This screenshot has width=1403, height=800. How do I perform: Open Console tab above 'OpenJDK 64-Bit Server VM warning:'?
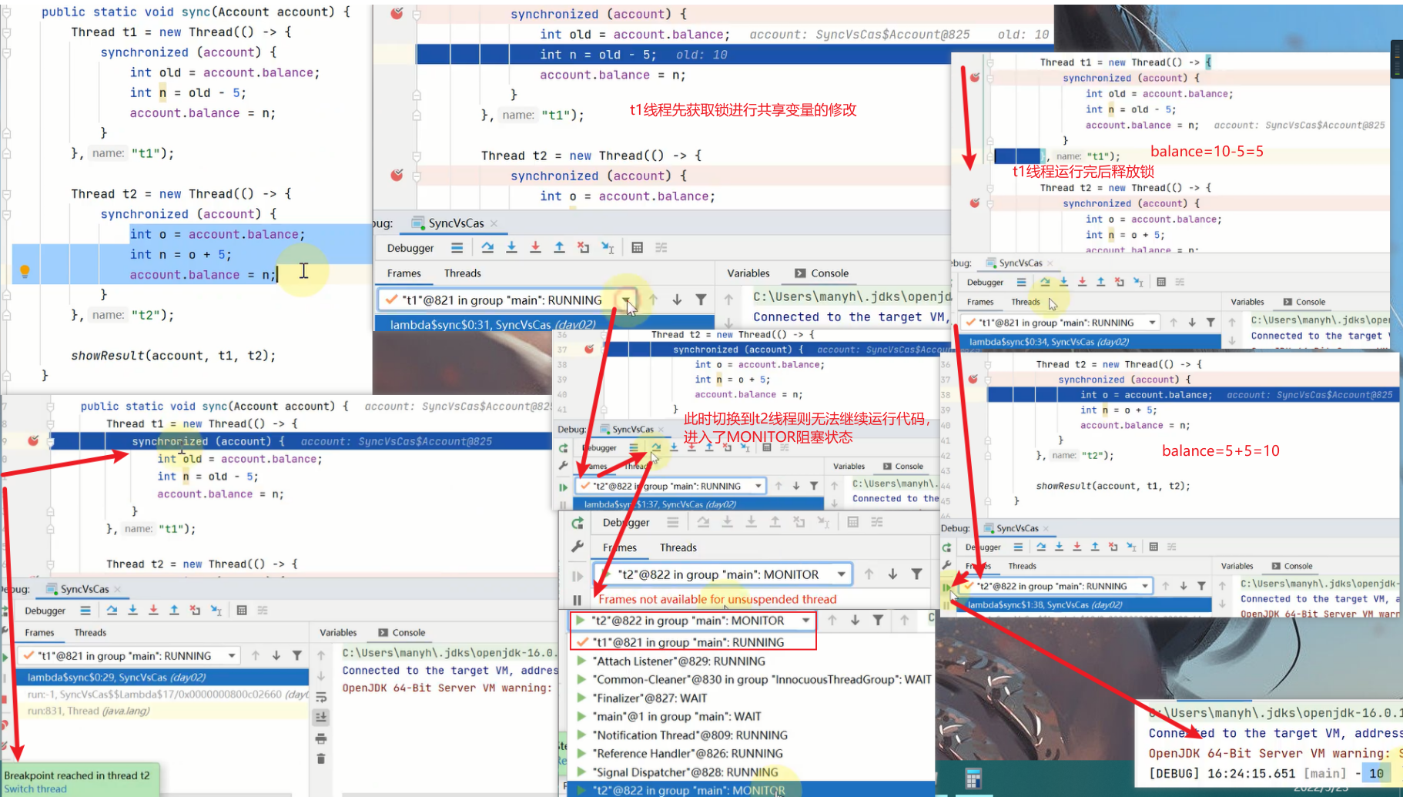click(401, 633)
